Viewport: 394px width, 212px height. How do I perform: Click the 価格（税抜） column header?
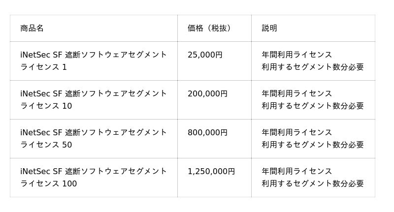coord(209,28)
